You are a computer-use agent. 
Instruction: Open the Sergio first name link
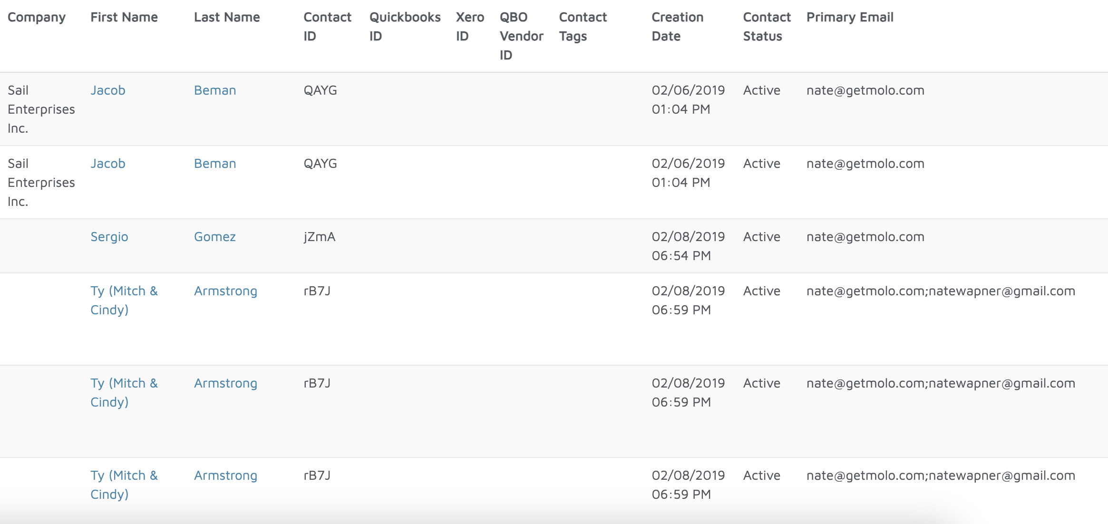pos(109,237)
